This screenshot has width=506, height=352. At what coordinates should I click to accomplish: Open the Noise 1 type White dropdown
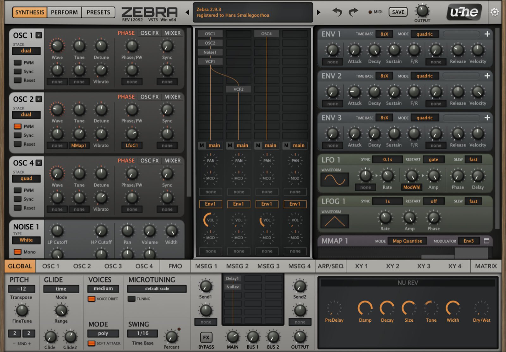coord(26,240)
